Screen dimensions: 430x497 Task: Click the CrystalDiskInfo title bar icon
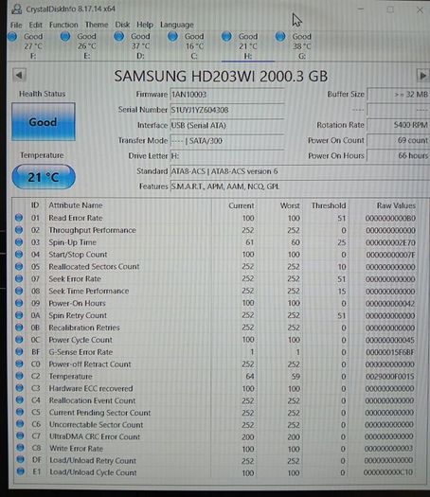(x=16, y=9)
